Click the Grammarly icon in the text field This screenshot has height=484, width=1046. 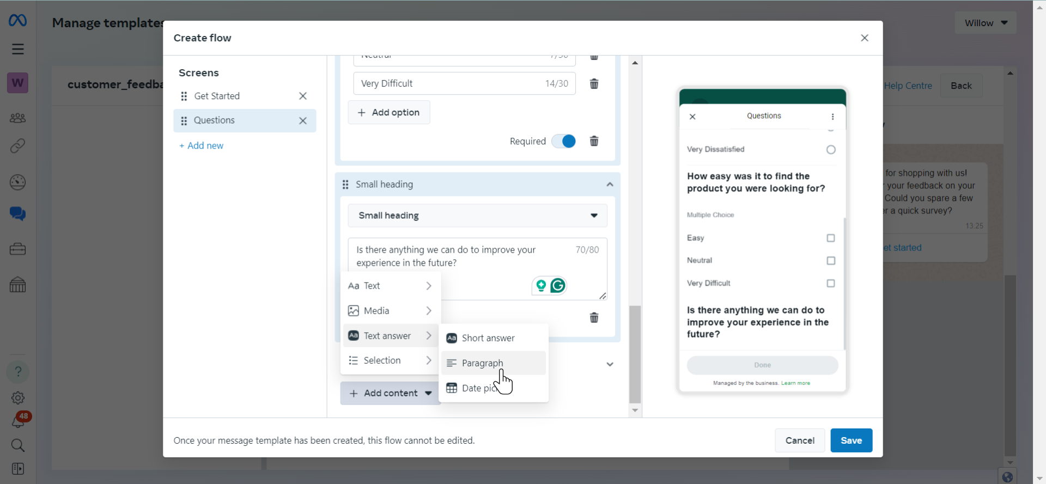coord(558,285)
